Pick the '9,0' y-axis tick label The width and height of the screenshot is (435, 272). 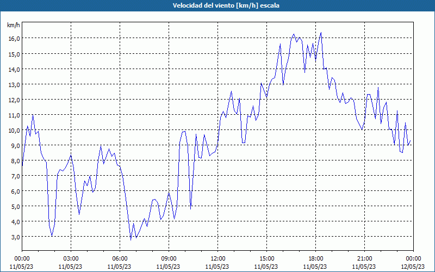click(15, 146)
